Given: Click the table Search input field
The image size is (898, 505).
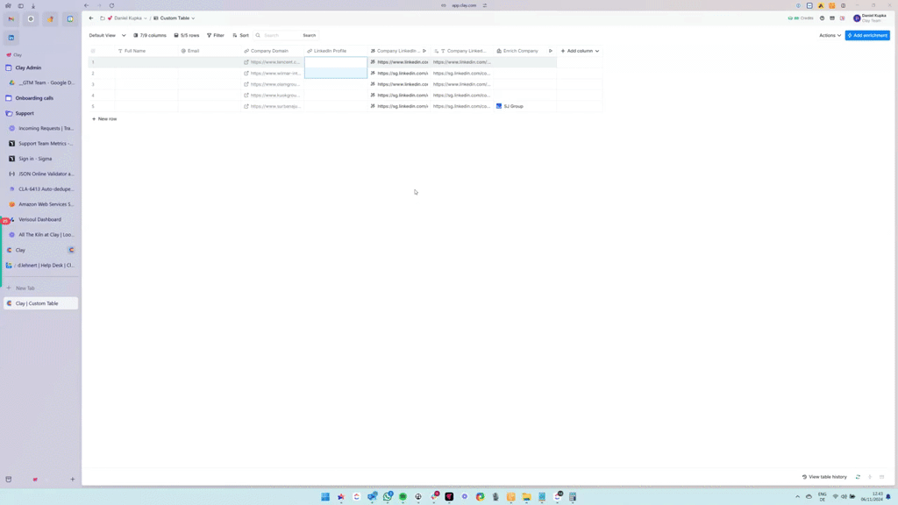Looking at the screenshot, I should click(x=279, y=36).
